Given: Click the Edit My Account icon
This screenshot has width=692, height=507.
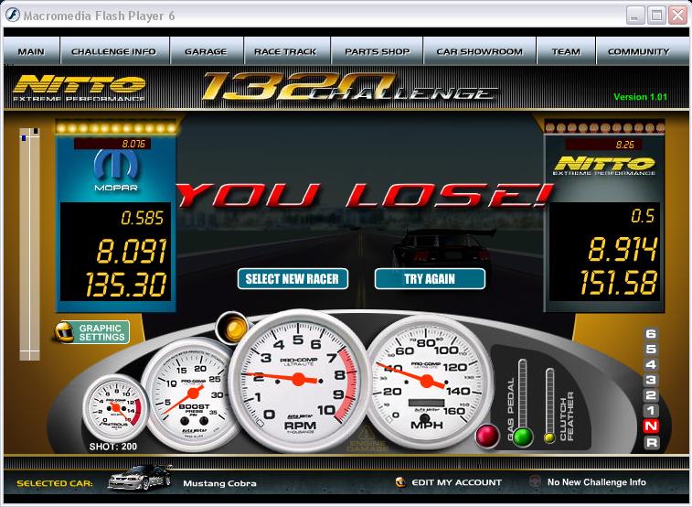Looking at the screenshot, I should [400, 482].
